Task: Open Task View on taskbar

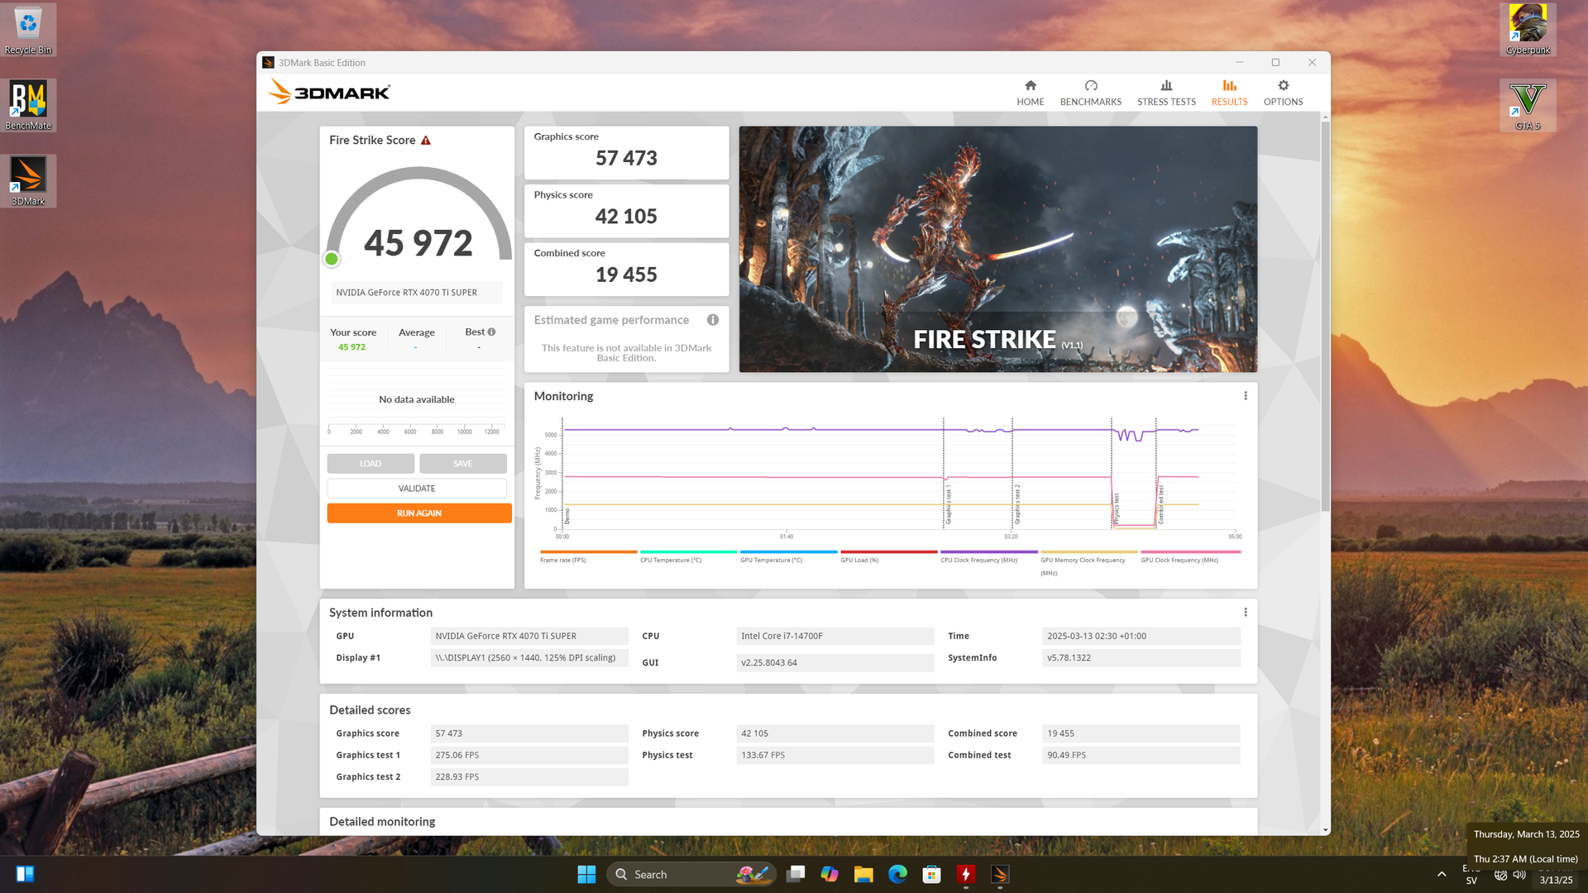Action: [x=796, y=875]
